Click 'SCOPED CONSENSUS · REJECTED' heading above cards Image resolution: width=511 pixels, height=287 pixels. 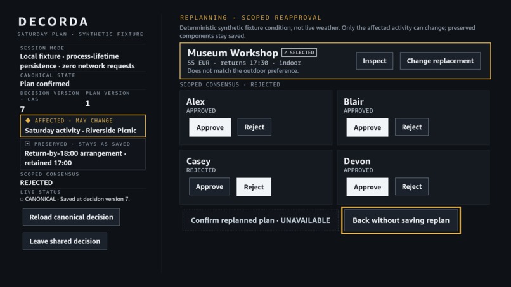click(230, 85)
